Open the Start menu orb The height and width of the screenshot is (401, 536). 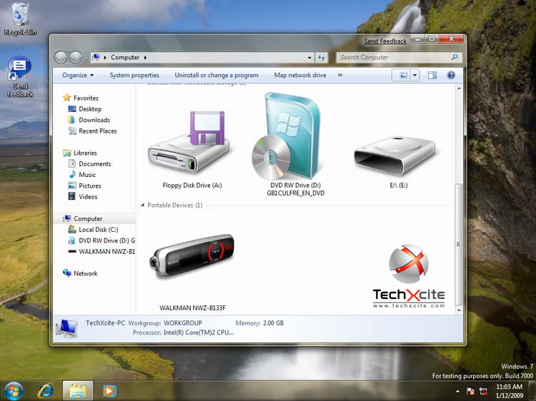click(x=14, y=391)
